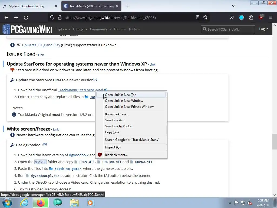Open the Firefox account avatar icon
The image size is (277, 208).
[x=241, y=18]
